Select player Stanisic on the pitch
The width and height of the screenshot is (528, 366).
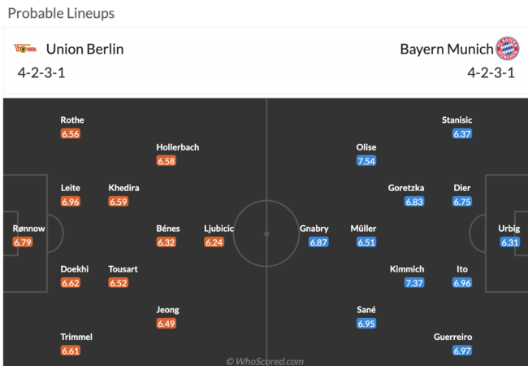coord(457,120)
